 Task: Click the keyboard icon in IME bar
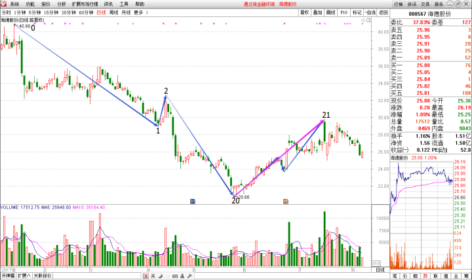point(175,276)
